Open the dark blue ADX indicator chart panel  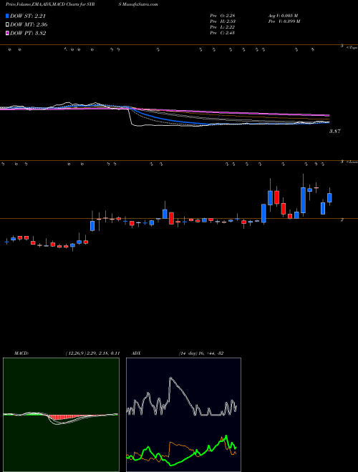(183, 415)
